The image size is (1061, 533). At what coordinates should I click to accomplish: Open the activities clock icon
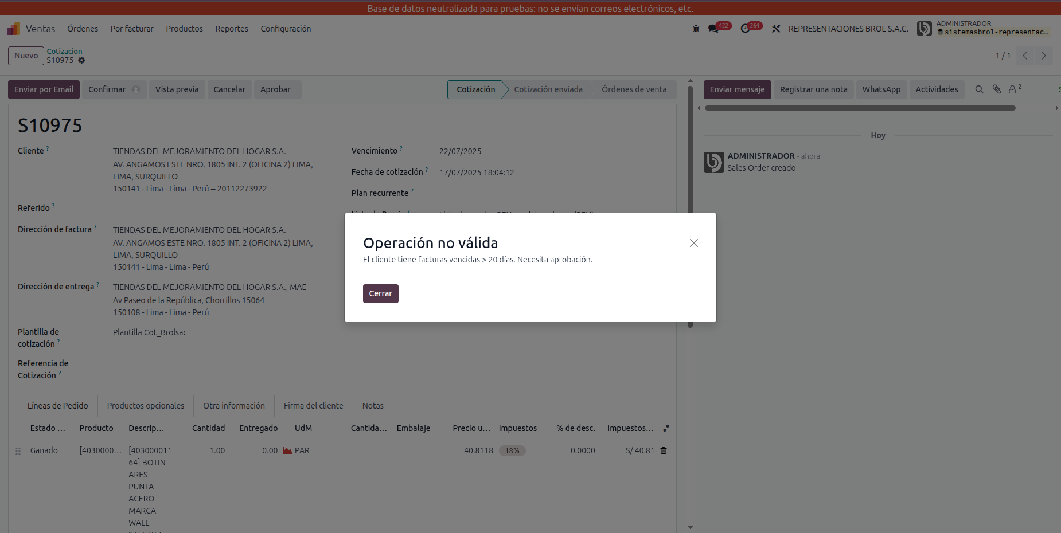[745, 29]
